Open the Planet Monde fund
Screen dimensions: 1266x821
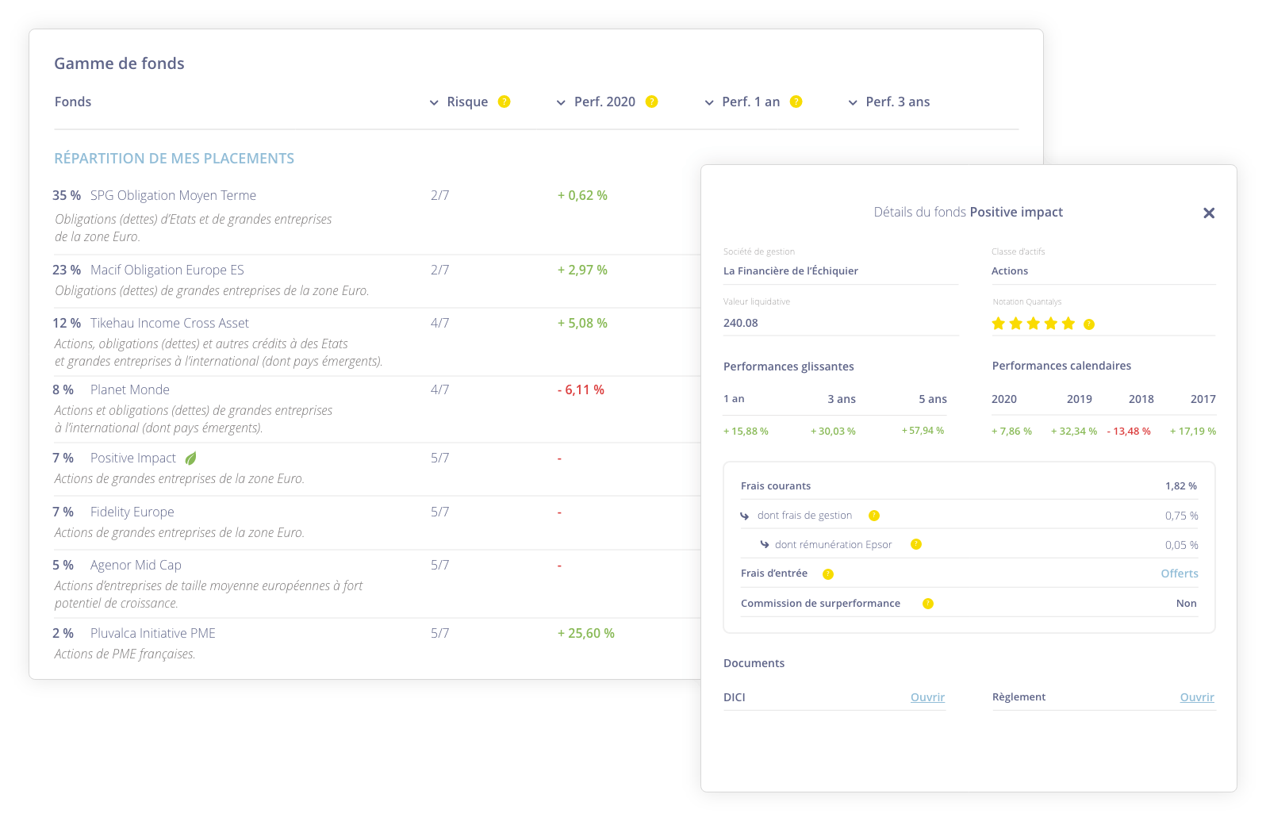(130, 389)
